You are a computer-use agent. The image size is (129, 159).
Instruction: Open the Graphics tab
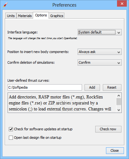pos(56,16)
